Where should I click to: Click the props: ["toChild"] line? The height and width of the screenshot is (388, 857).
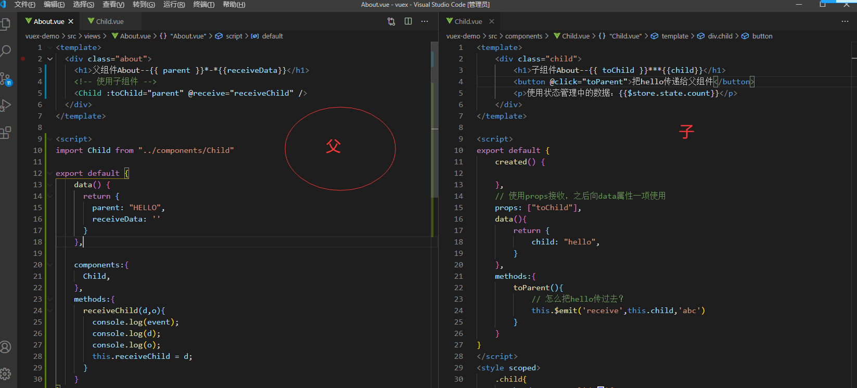coord(538,208)
